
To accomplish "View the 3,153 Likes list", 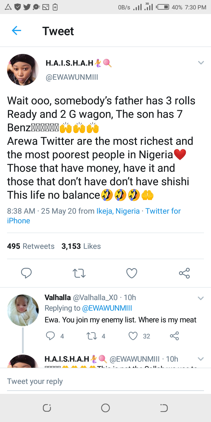I will pyautogui.click(x=81, y=246).
